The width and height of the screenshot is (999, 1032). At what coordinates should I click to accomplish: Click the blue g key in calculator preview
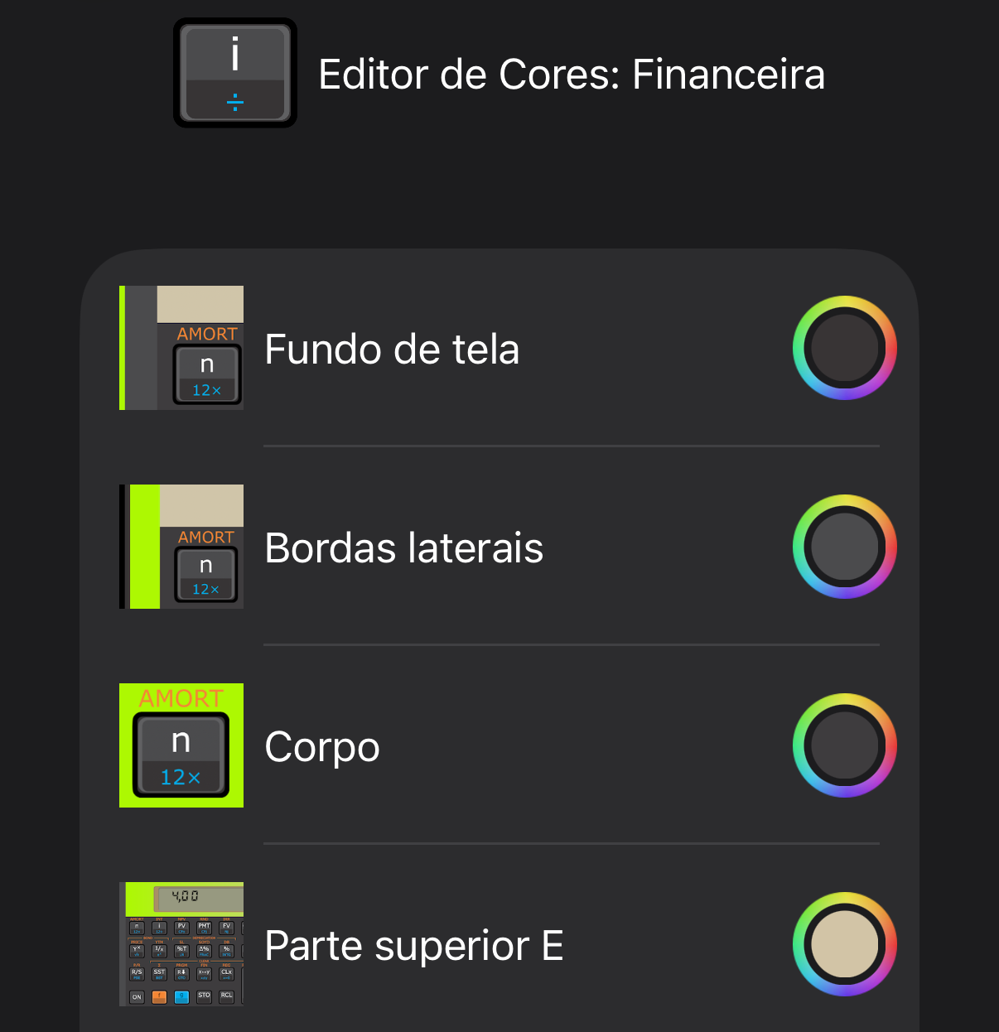coord(181,996)
